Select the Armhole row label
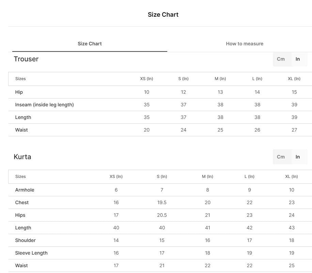This screenshot has height=273, width=312. pos(25,190)
